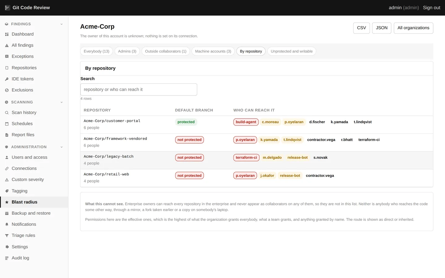The height and width of the screenshot is (278, 445).
Task: Export the list as CSV
Action: coord(362,28)
